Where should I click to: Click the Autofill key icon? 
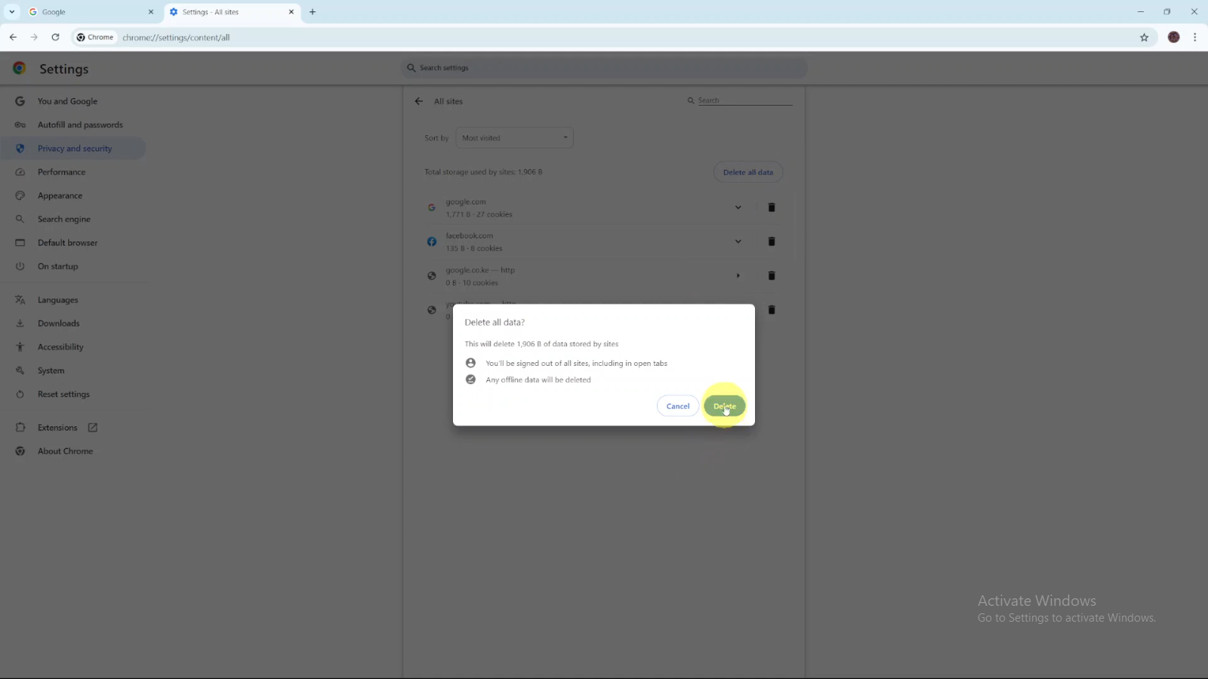(20, 124)
